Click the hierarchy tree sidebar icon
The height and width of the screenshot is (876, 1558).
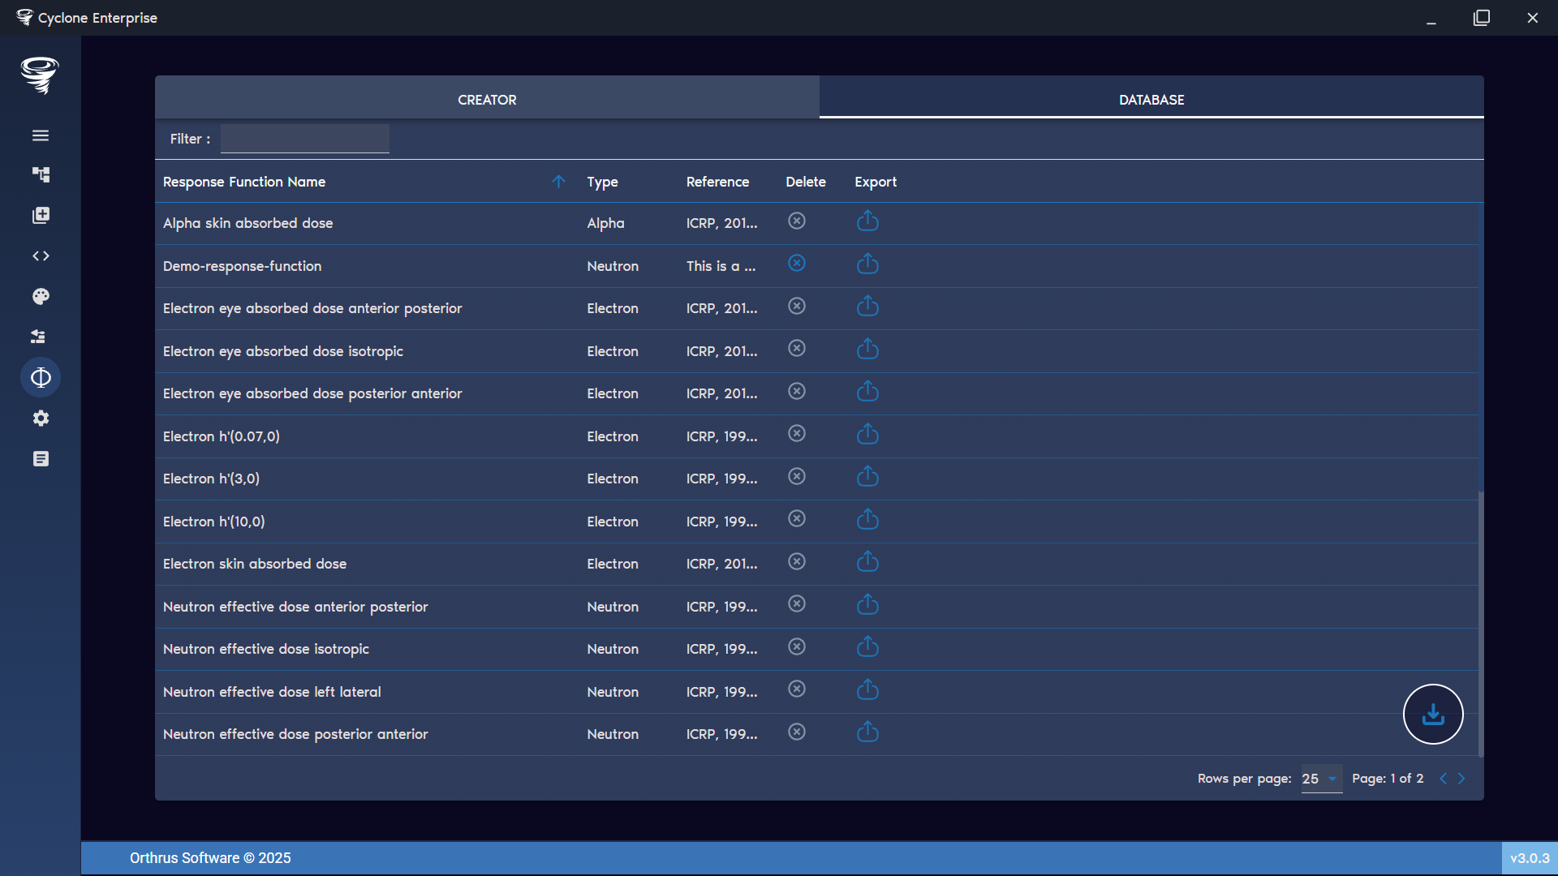point(41,174)
